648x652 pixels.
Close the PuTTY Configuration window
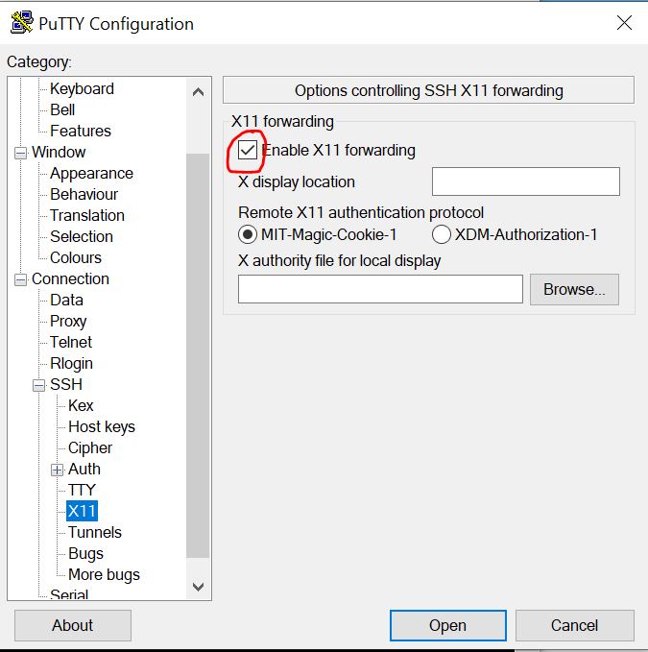[x=624, y=23]
